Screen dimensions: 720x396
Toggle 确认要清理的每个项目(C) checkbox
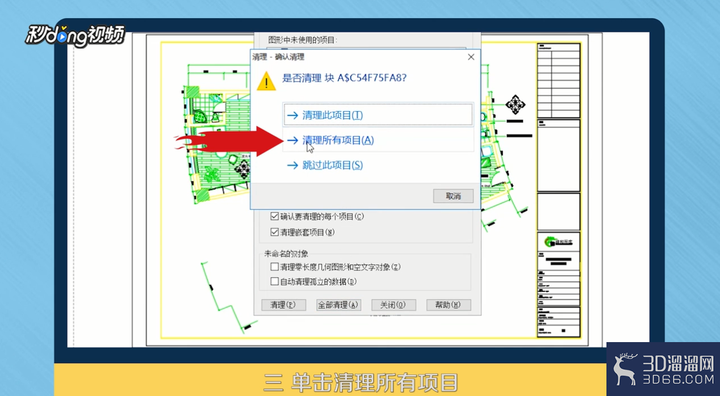click(x=275, y=216)
